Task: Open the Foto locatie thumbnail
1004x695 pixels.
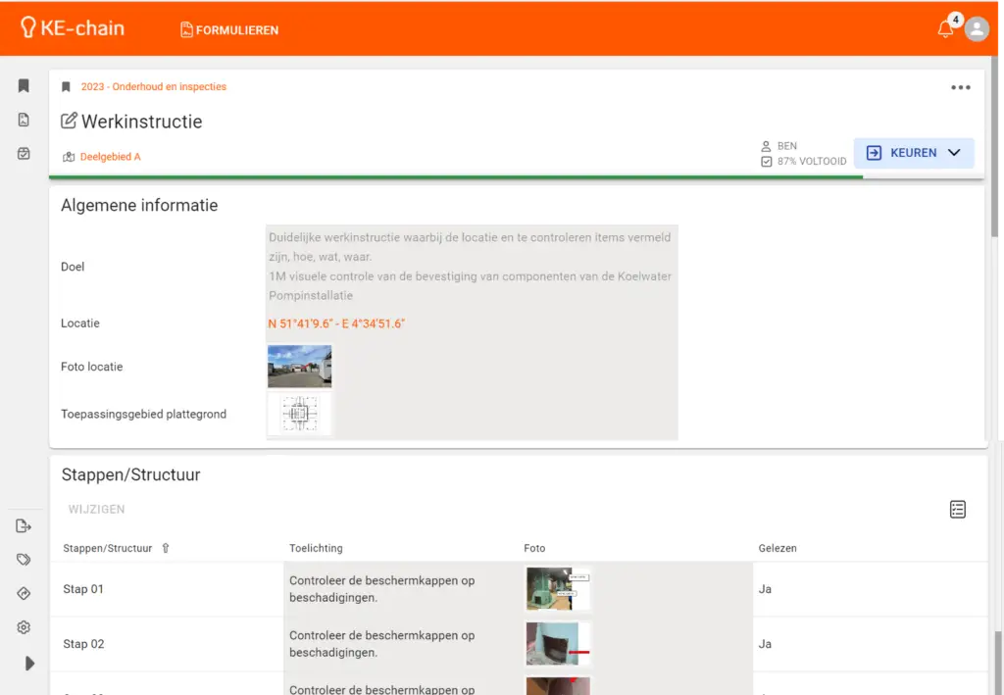Action: tap(299, 367)
